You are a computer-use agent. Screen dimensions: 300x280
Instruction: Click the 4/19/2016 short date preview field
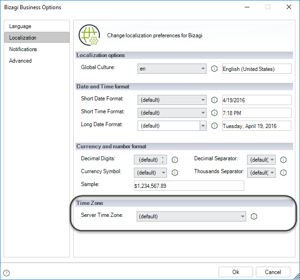[x=257, y=100]
